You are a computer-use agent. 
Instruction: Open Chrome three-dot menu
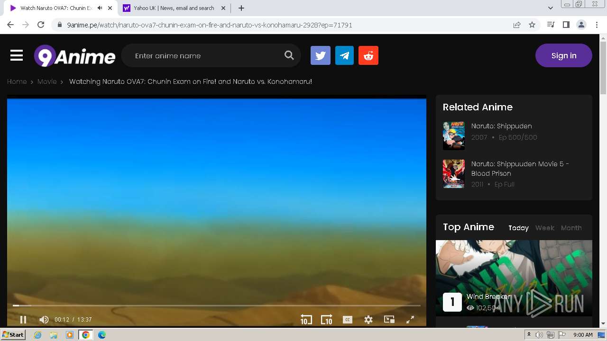click(597, 25)
